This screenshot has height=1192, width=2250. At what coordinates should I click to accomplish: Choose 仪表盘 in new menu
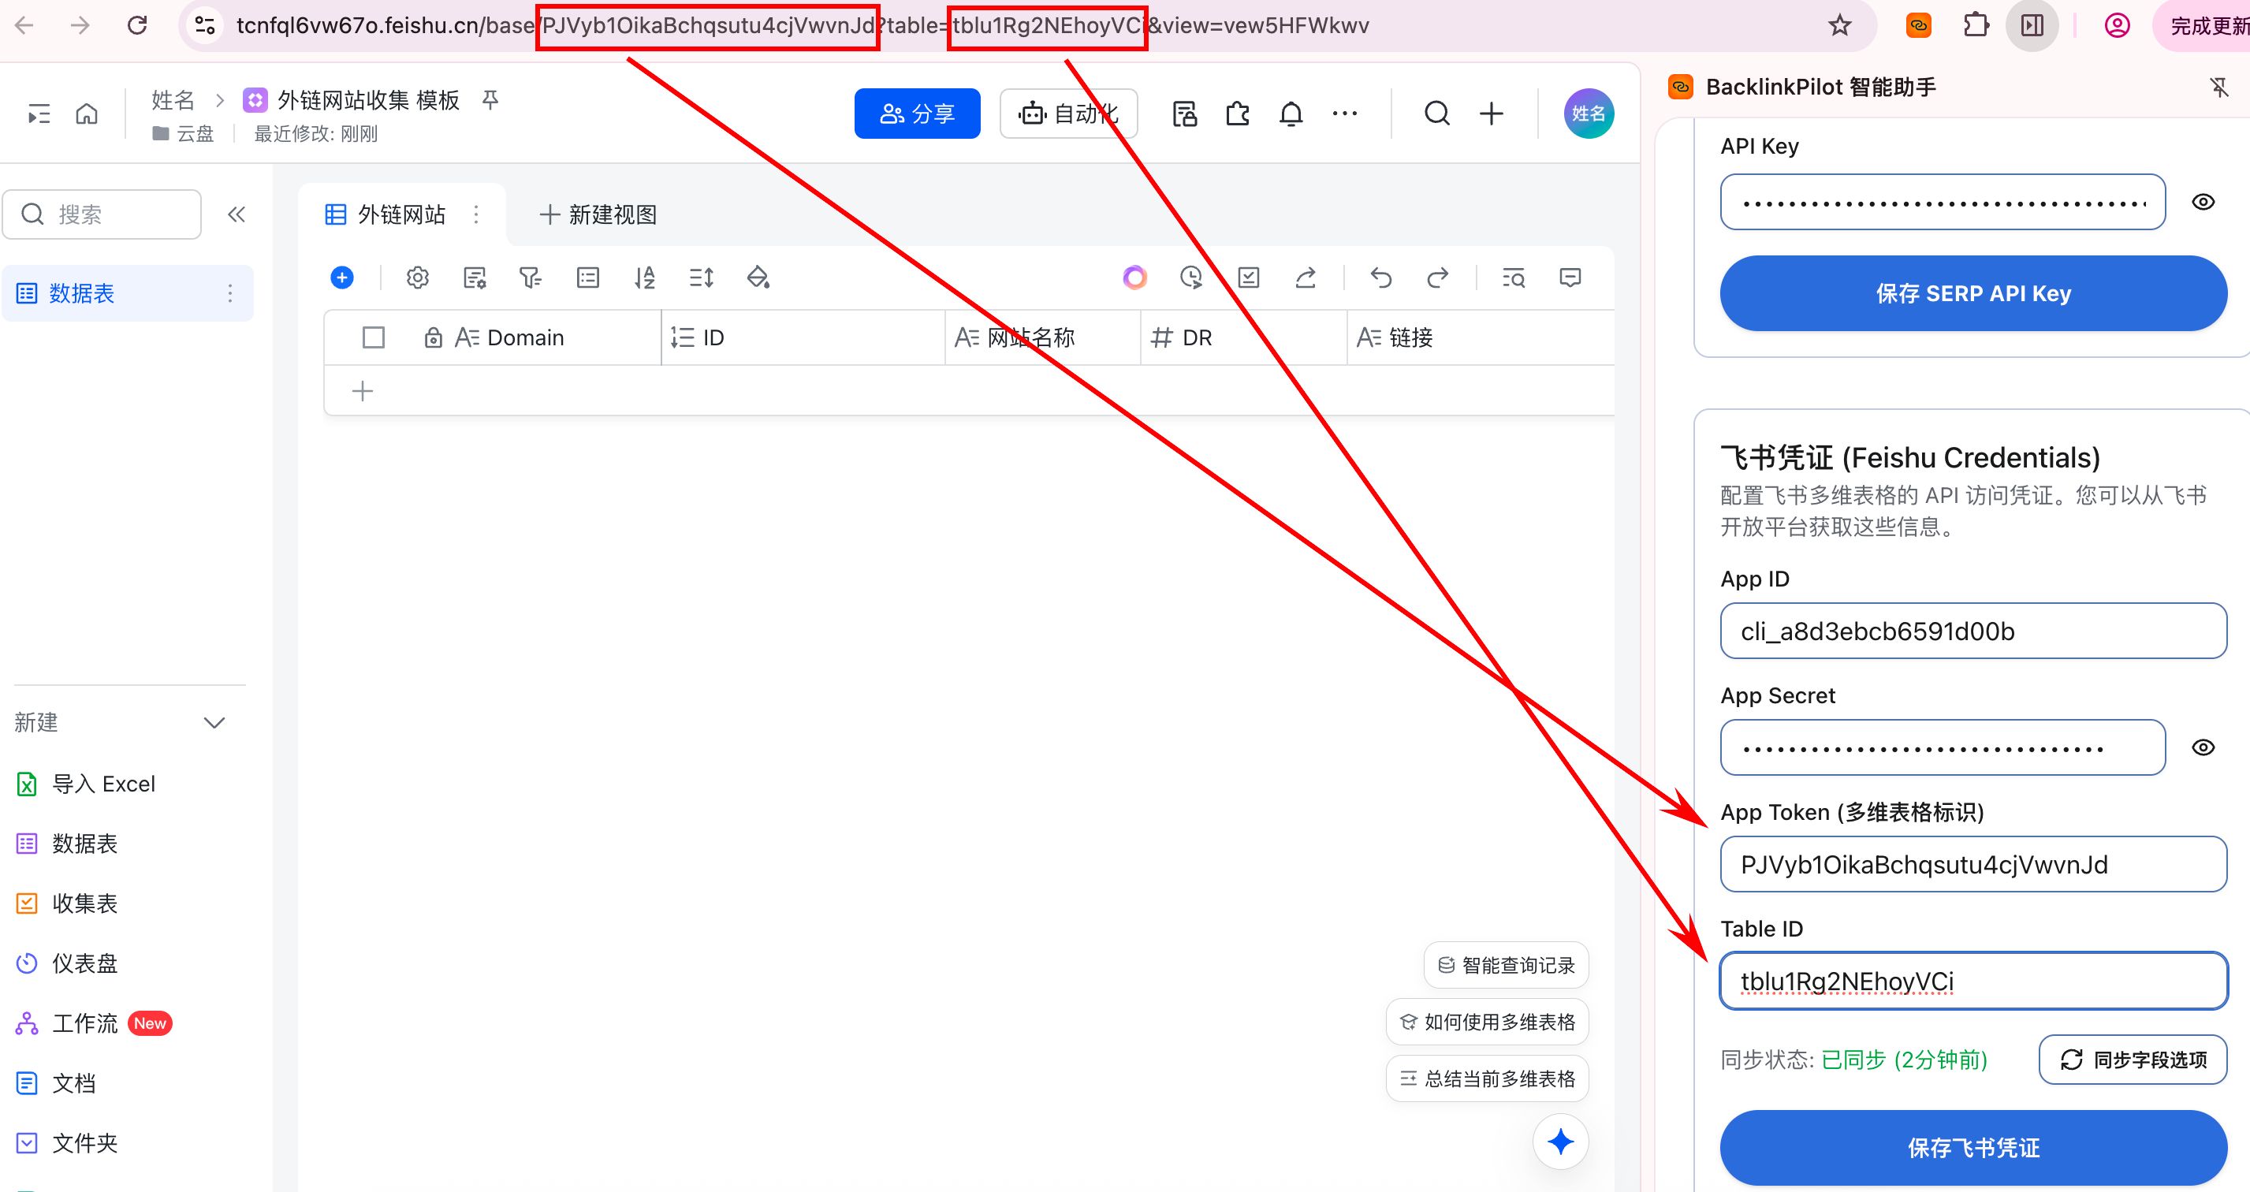click(67, 963)
